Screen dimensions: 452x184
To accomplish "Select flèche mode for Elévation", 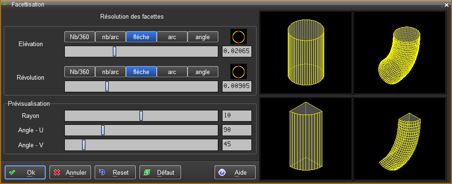I will 141,37.
